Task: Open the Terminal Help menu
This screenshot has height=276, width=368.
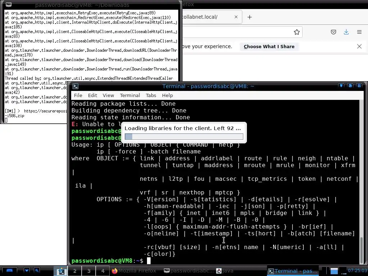Action: [167, 95]
